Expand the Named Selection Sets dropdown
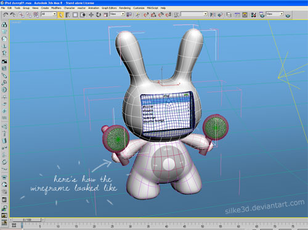Screen dimensions: 308x230 pos(194,14)
